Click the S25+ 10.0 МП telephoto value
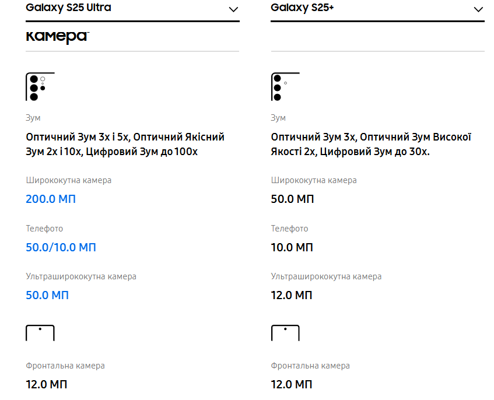 click(292, 247)
